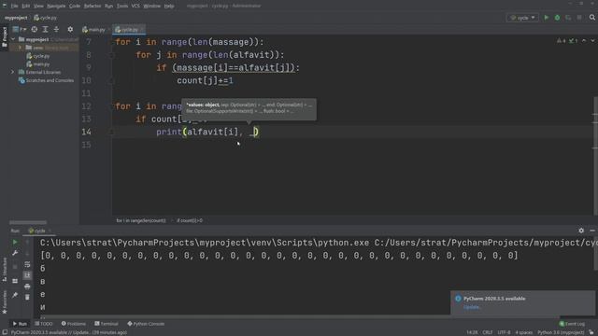Run with coverage from the top toolbar
The width and height of the screenshot is (598, 336).
tap(568, 18)
